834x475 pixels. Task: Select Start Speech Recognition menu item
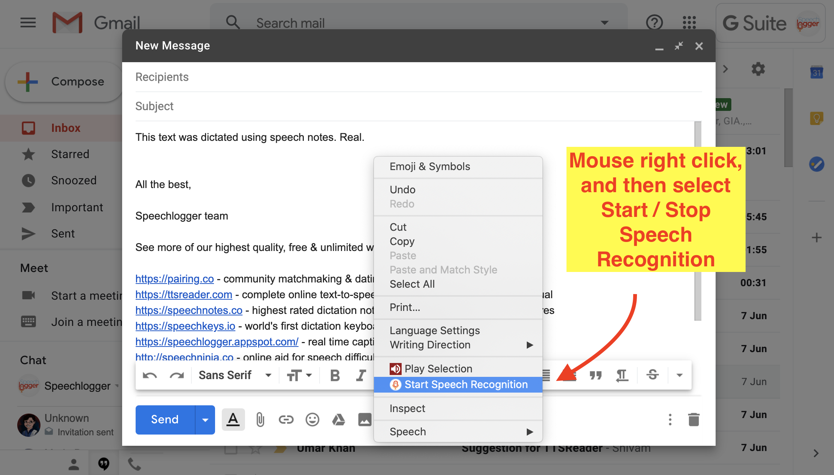coord(458,384)
